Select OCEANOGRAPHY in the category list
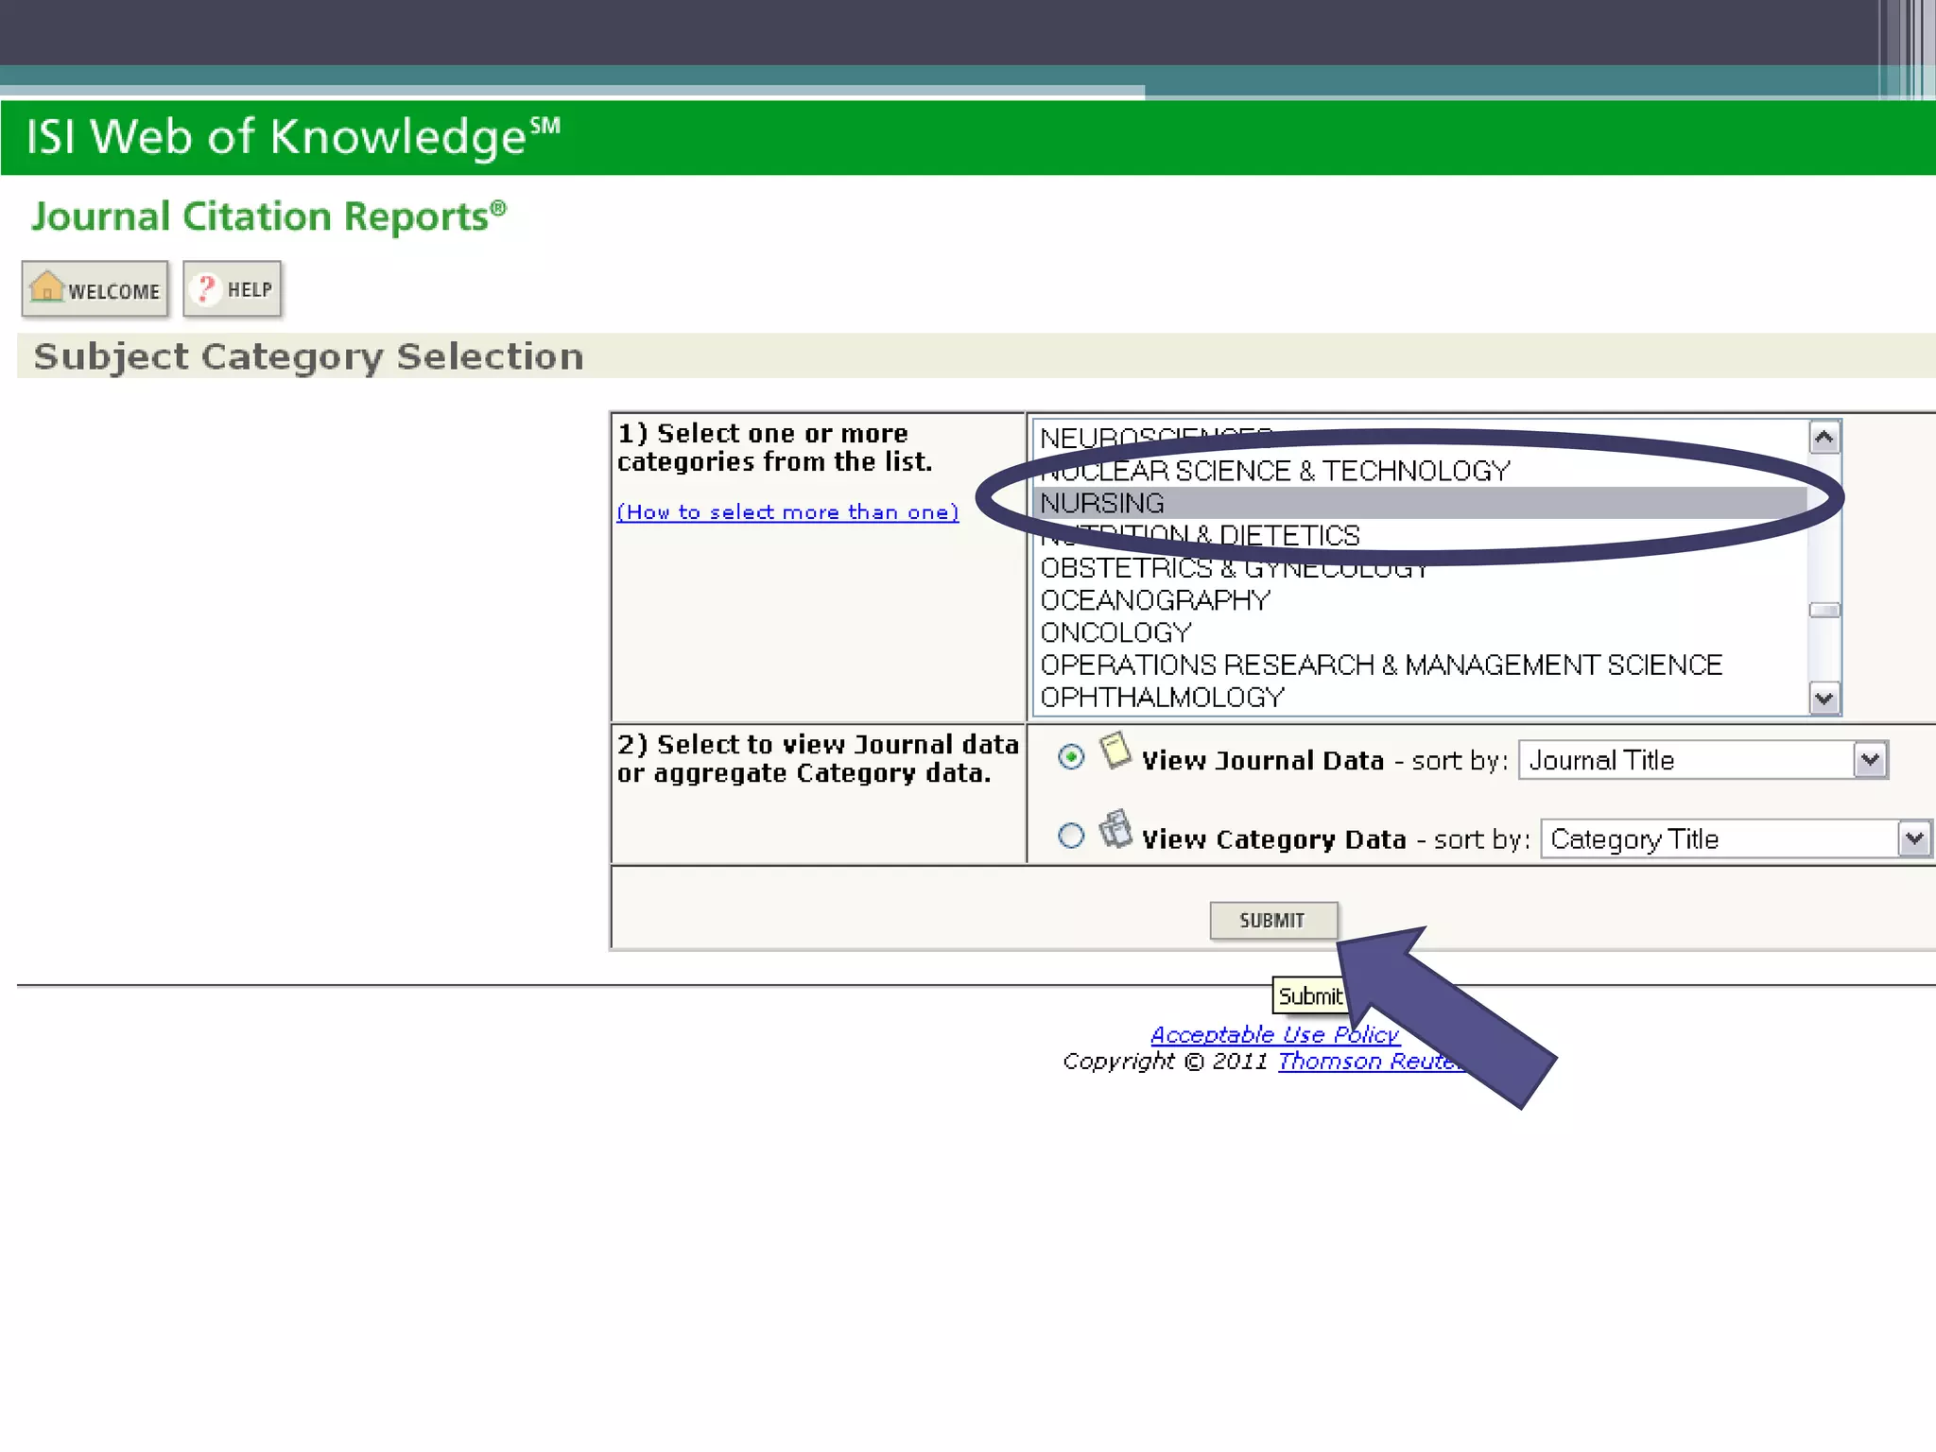Viewport: 1936px width, 1452px height. pos(1155,600)
